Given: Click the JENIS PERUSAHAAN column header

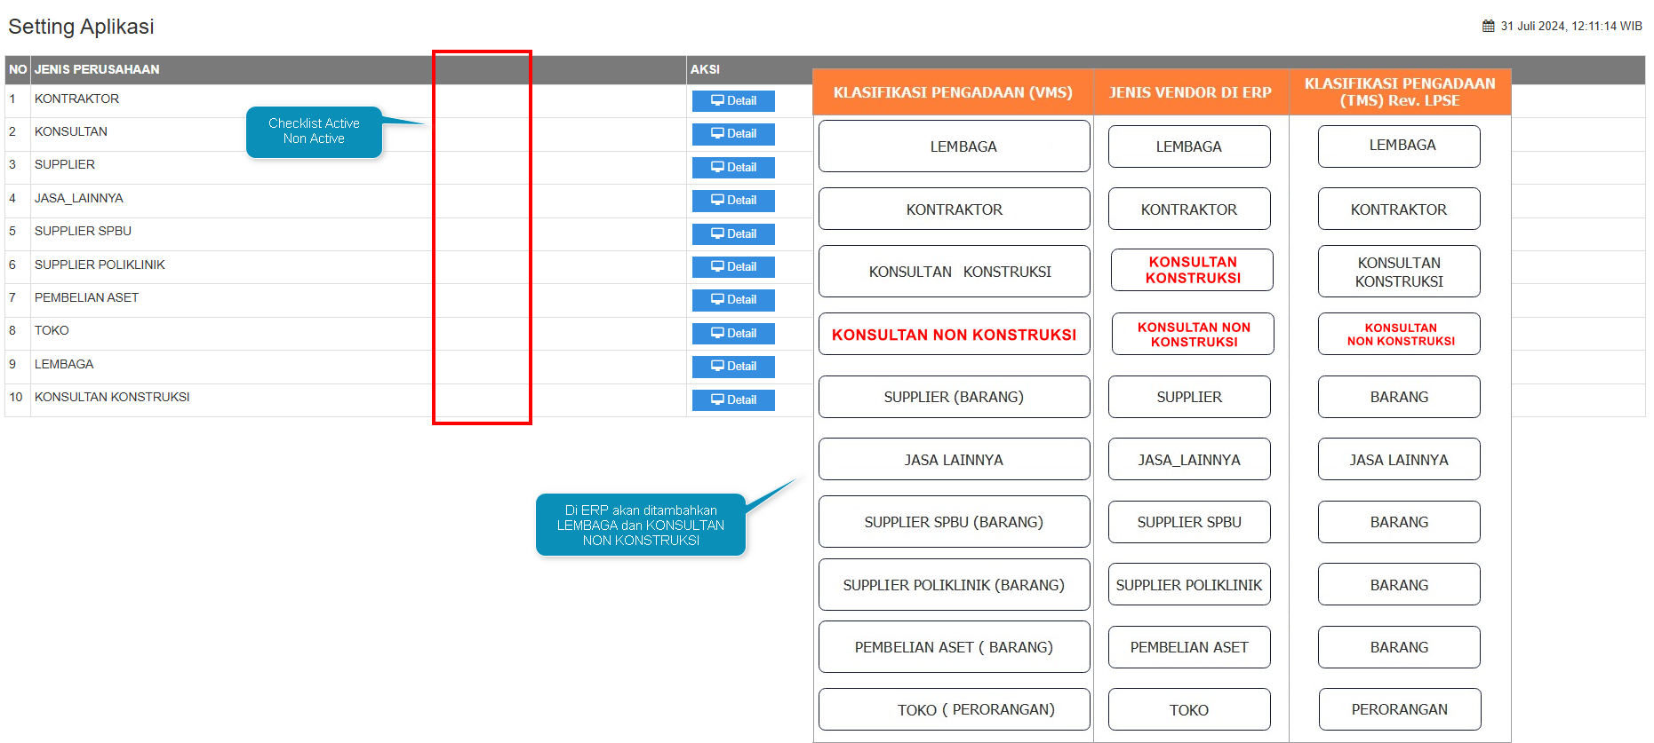Looking at the screenshot, I should [x=97, y=69].
